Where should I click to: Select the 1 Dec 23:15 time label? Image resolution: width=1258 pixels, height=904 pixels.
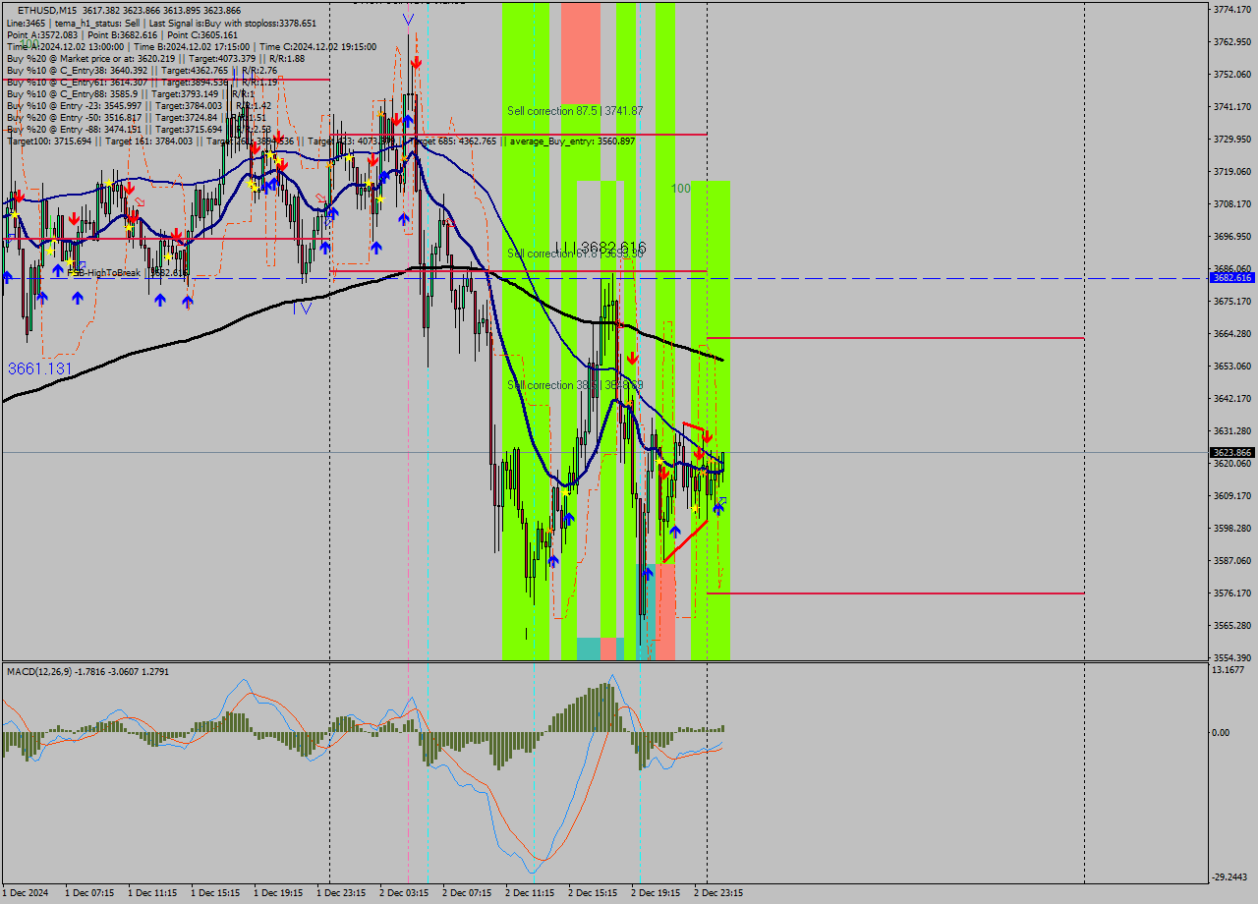341,893
